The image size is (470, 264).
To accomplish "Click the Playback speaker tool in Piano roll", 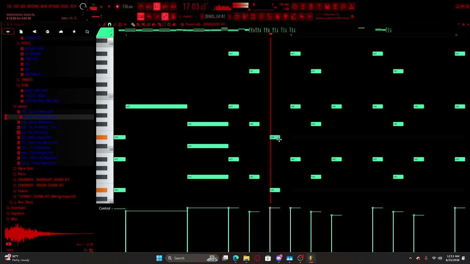I will click(174, 25).
